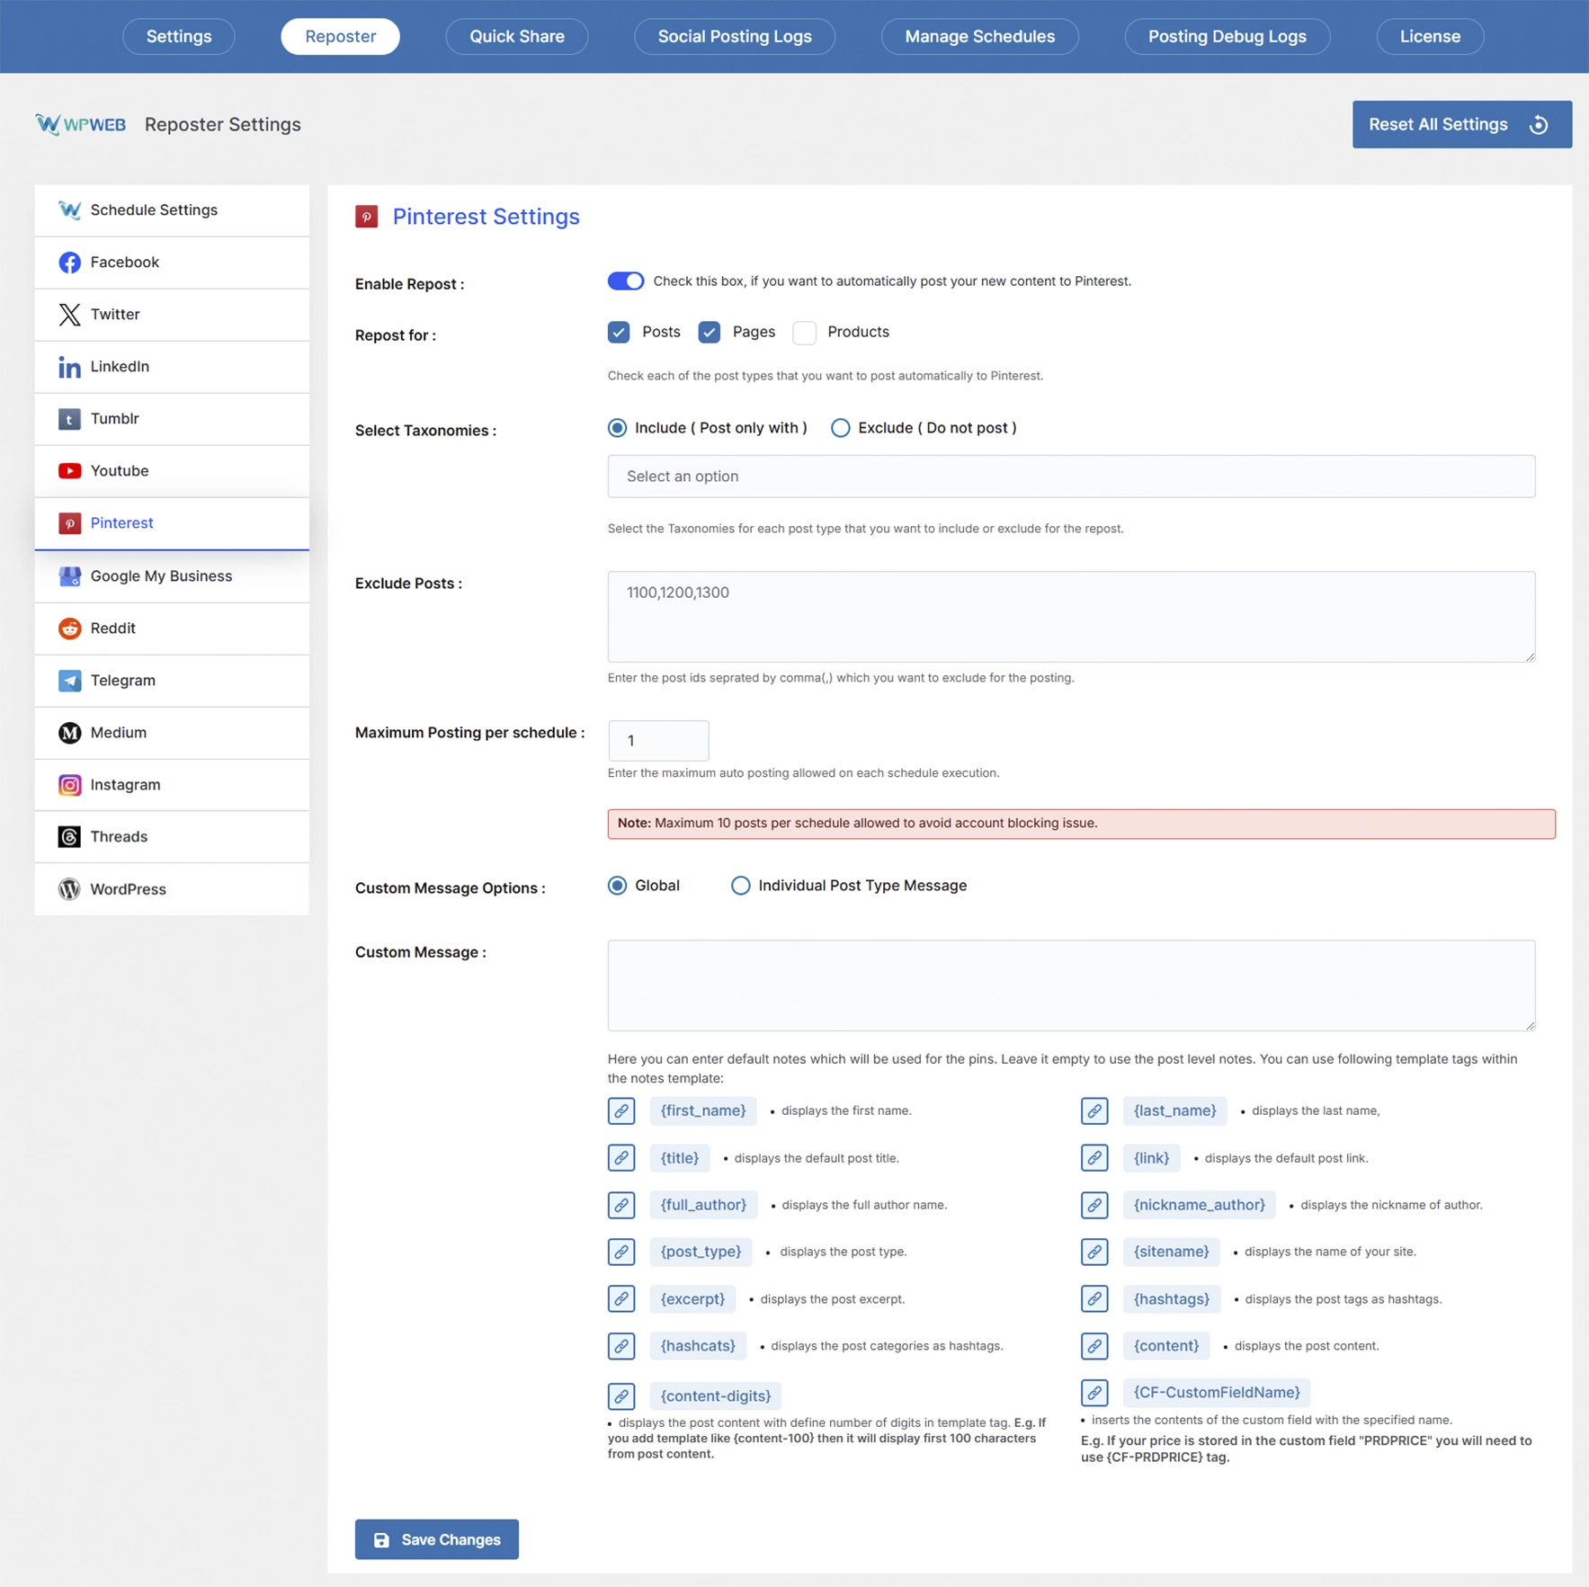Image resolution: width=1589 pixels, height=1587 pixels.
Task: Click the Tumblr icon in sidebar
Action: pyautogui.click(x=69, y=419)
